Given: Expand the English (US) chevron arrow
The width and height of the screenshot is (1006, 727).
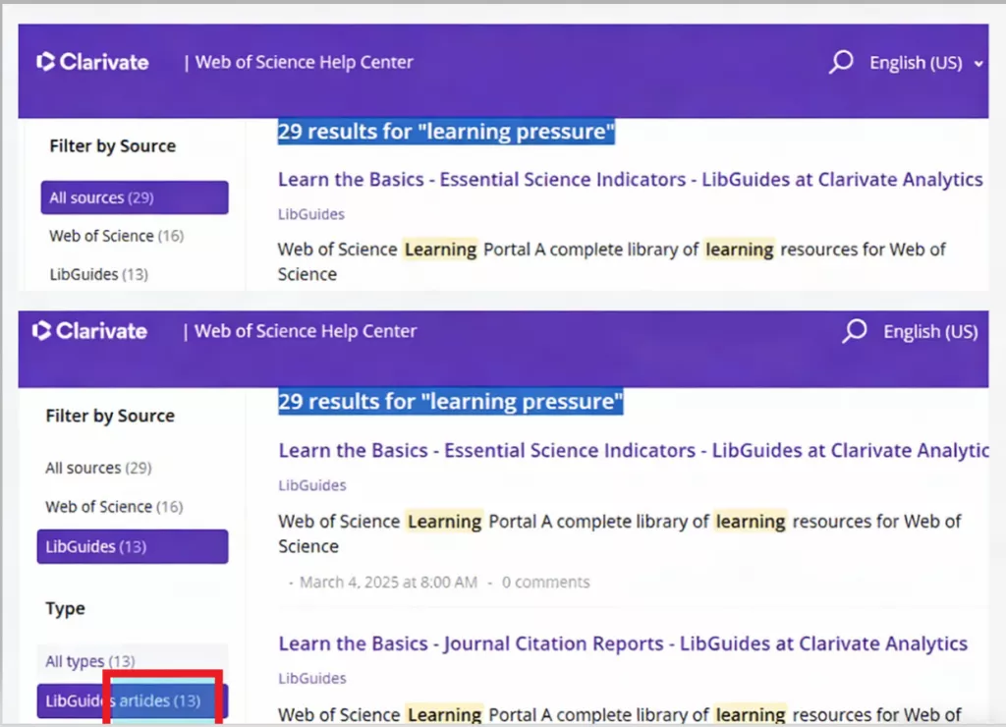Looking at the screenshot, I should [978, 64].
